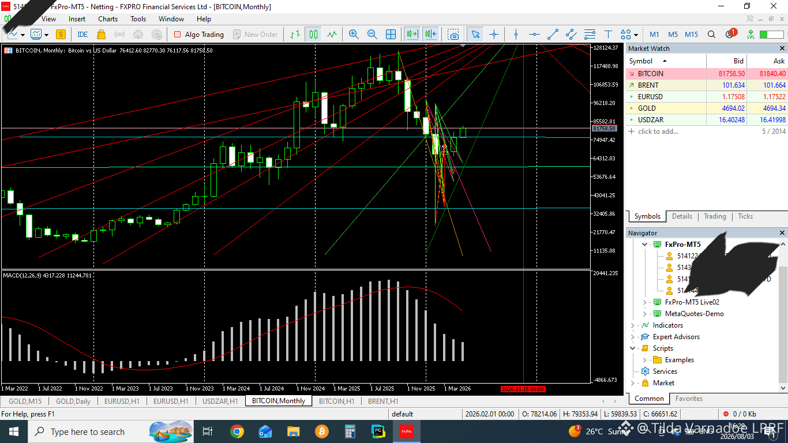788x443 pixels.
Task: Toggle chart auto-scroll to latest bar
Action: [412, 35]
